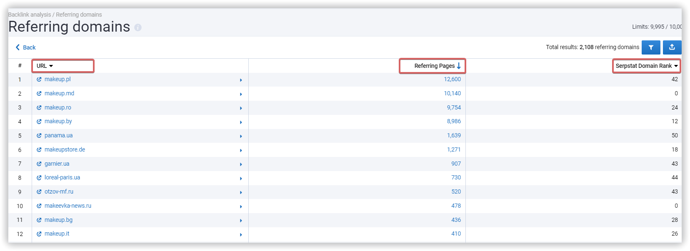This screenshot has width=690, height=251.
Task: Open the otzov-mf.ru domain link
Action: 59,191
